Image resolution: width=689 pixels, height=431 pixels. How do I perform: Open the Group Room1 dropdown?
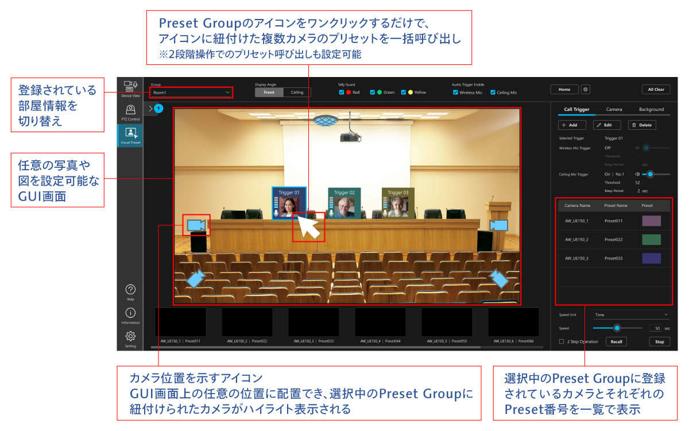click(x=191, y=92)
